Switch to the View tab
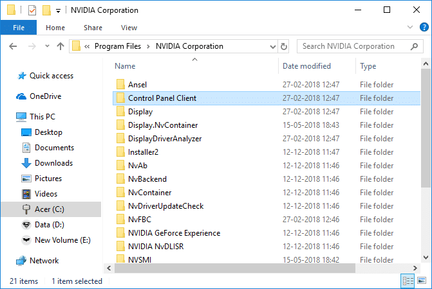This screenshot has height=289, width=432. (129, 28)
